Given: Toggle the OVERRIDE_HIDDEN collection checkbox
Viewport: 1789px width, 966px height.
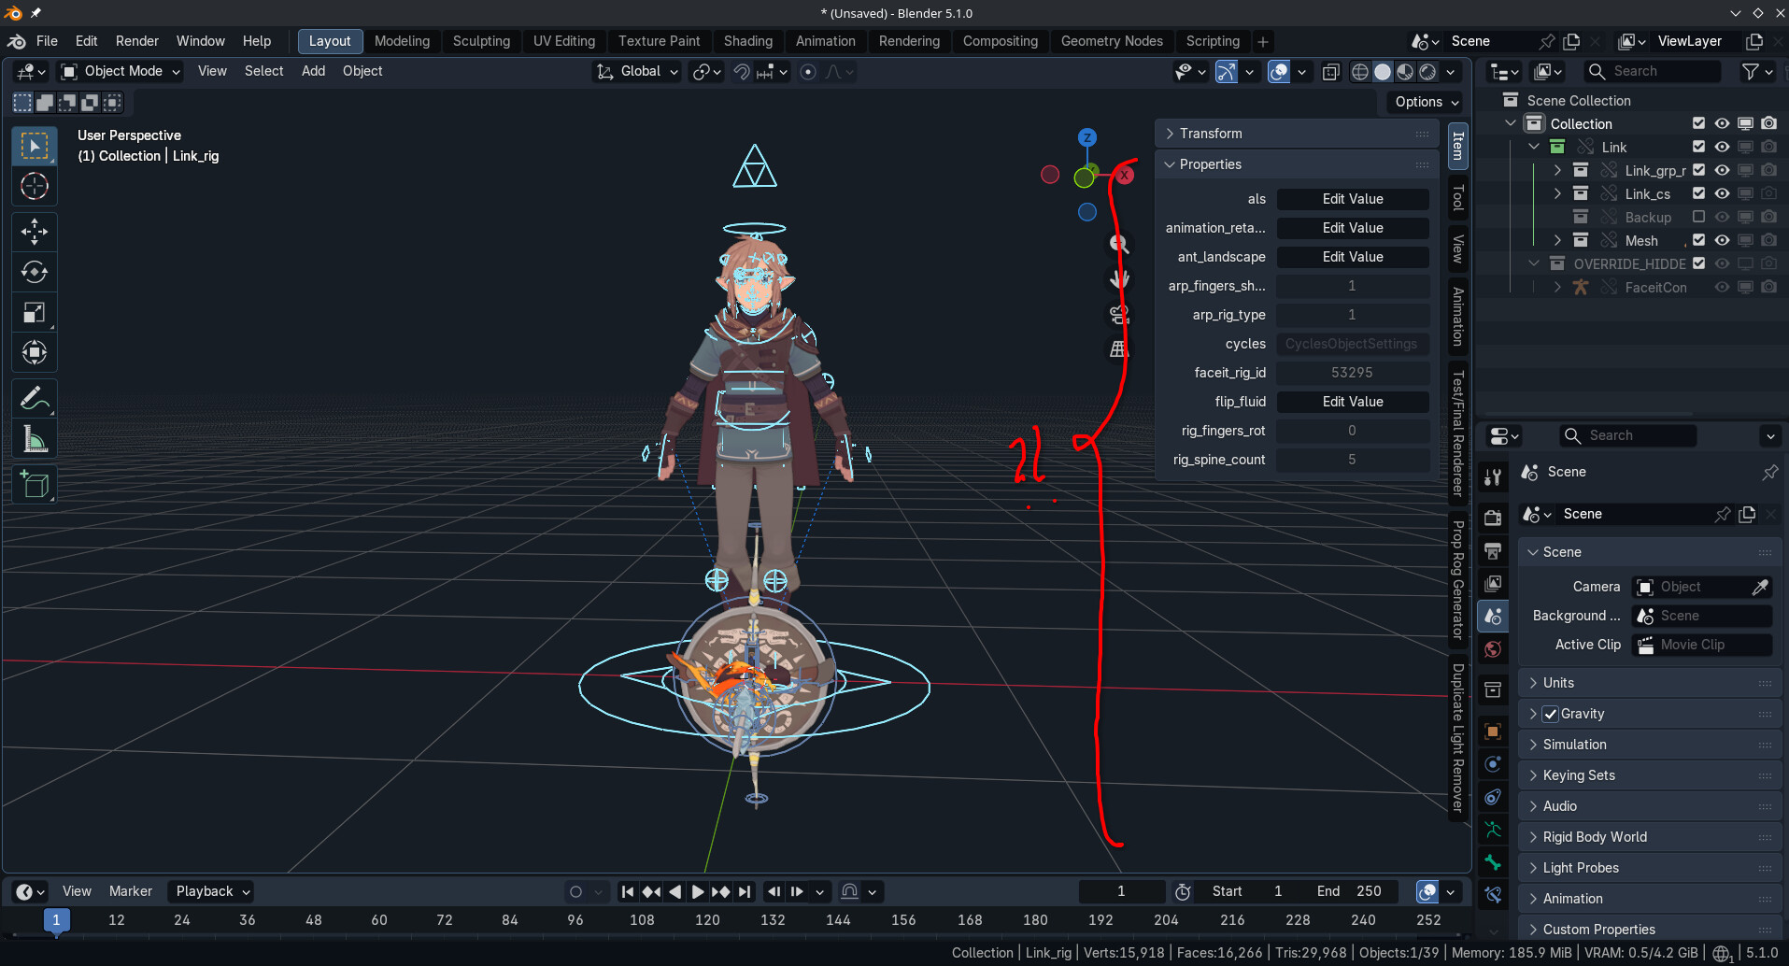Looking at the screenshot, I should (1698, 263).
